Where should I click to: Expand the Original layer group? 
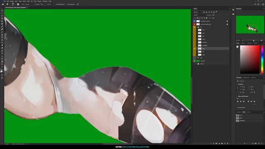(x=197, y=64)
